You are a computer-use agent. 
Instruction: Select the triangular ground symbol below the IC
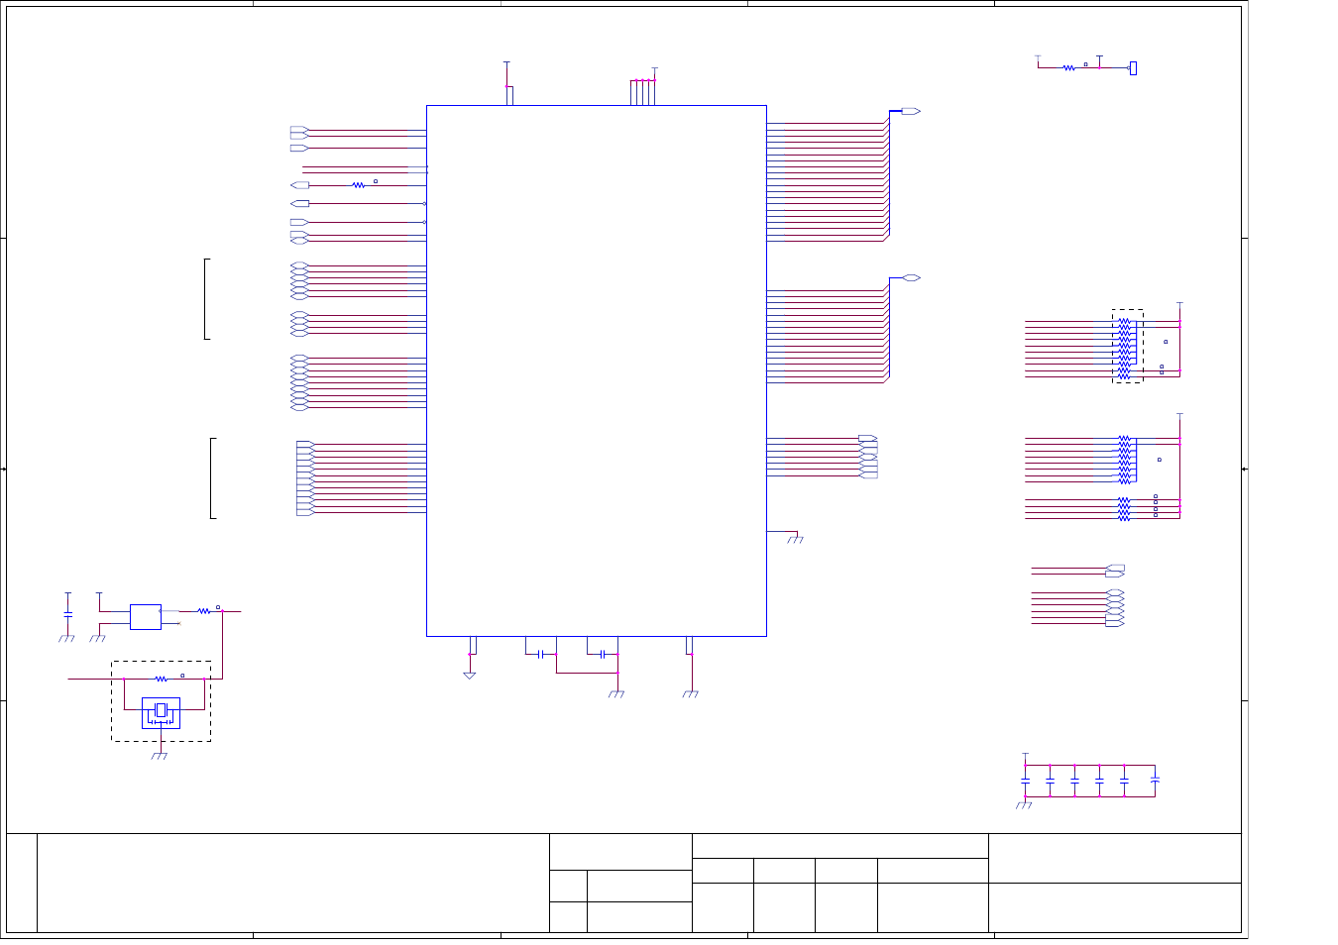(470, 676)
